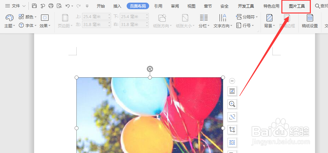This screenshot has width=328, height=153.
Task: Expand the 颜色 theme colors dropdown
Action: coord(28,17)
